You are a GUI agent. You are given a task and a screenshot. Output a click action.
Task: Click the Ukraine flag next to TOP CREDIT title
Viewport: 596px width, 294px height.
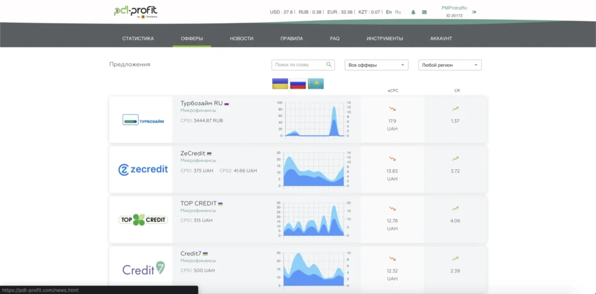click(x=221, y=204)
